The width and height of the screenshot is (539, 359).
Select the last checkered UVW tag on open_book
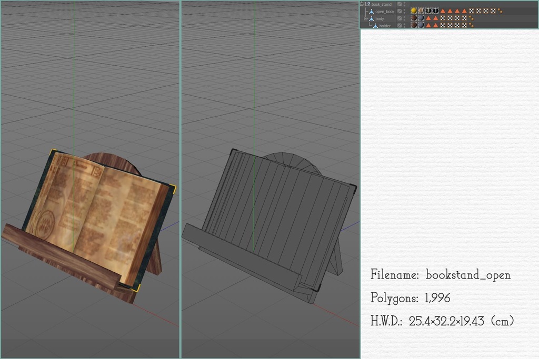point(493,11)
